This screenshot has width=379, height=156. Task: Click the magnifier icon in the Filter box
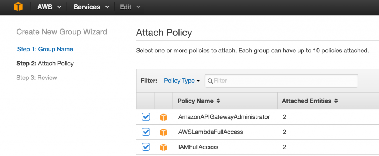point(210,81)
